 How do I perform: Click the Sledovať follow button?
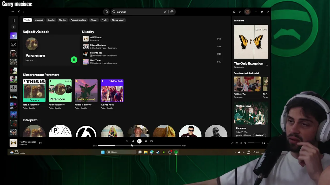tap(259, 135)
